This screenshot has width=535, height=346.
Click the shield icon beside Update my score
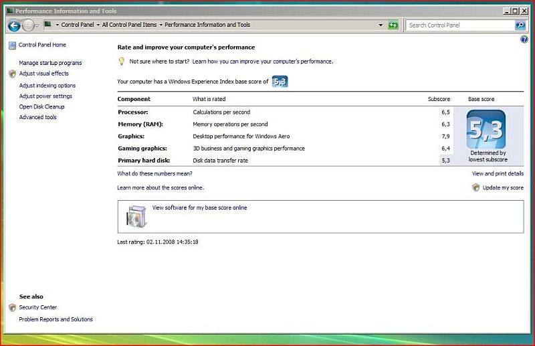tap(476, 187)
